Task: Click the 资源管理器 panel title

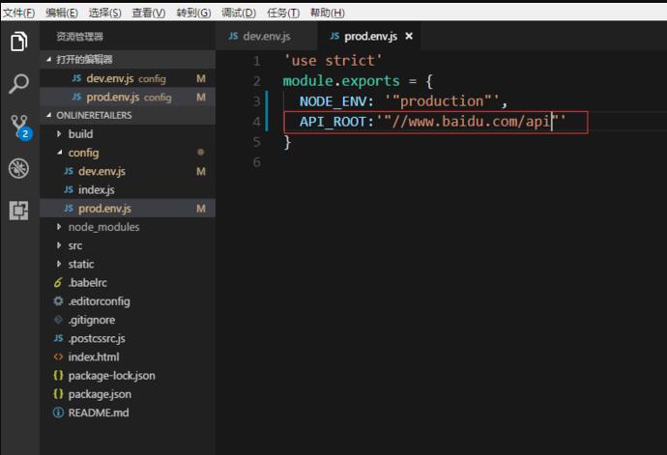Action: pyautogui.click(x=79, y=37)
